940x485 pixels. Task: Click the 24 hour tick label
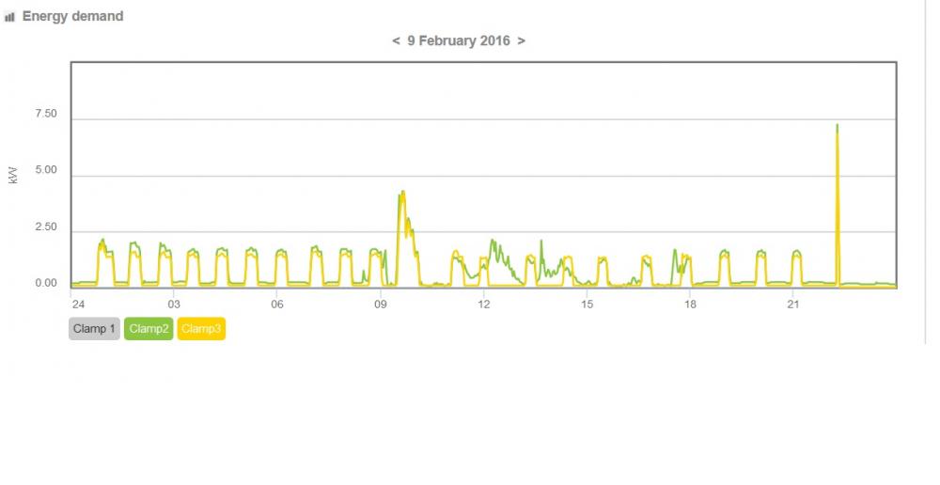click(x=79, y=305)
